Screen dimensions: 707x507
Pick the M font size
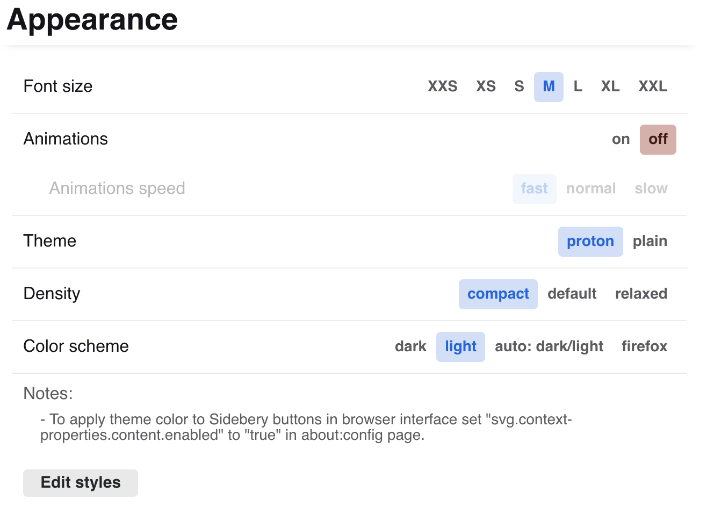coord(549,86)
